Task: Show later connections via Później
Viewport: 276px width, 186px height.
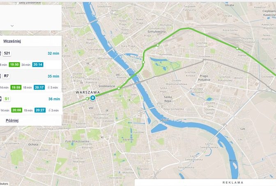Action: (12, 121)
